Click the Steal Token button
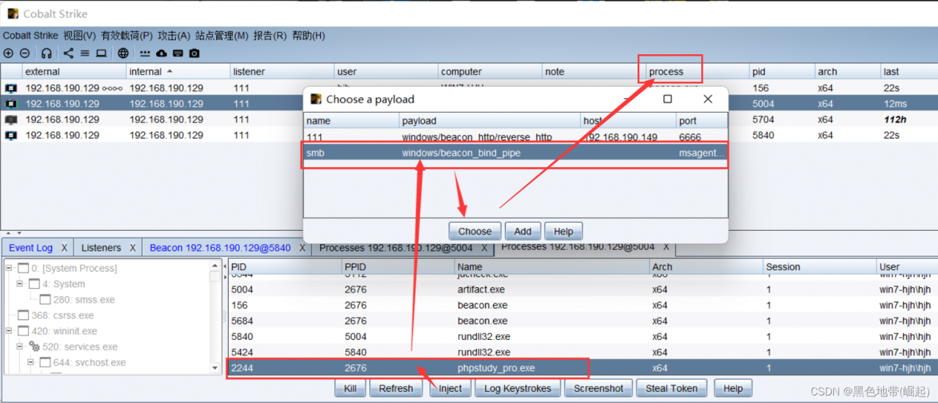The width and height of the screenshot is (938, 403). click(672, 388)
